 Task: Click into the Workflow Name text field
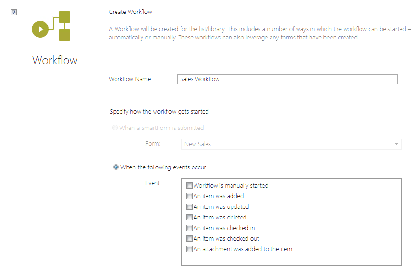287,79
